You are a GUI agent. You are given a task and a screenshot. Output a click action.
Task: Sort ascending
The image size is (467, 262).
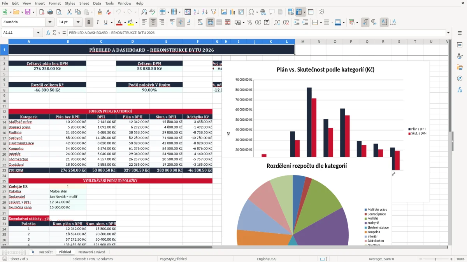click(x=197, y=12)
